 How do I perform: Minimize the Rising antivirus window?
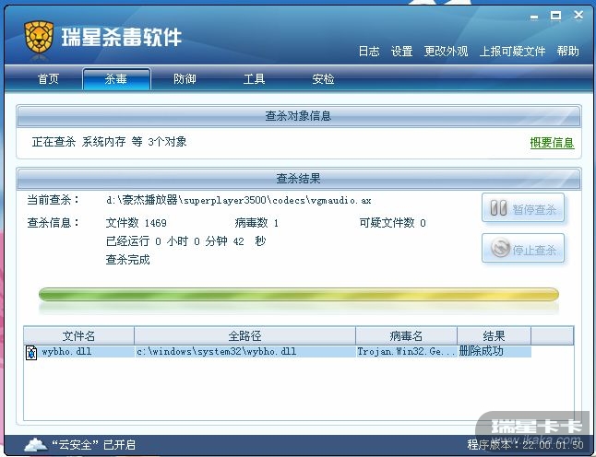(534, 17)
